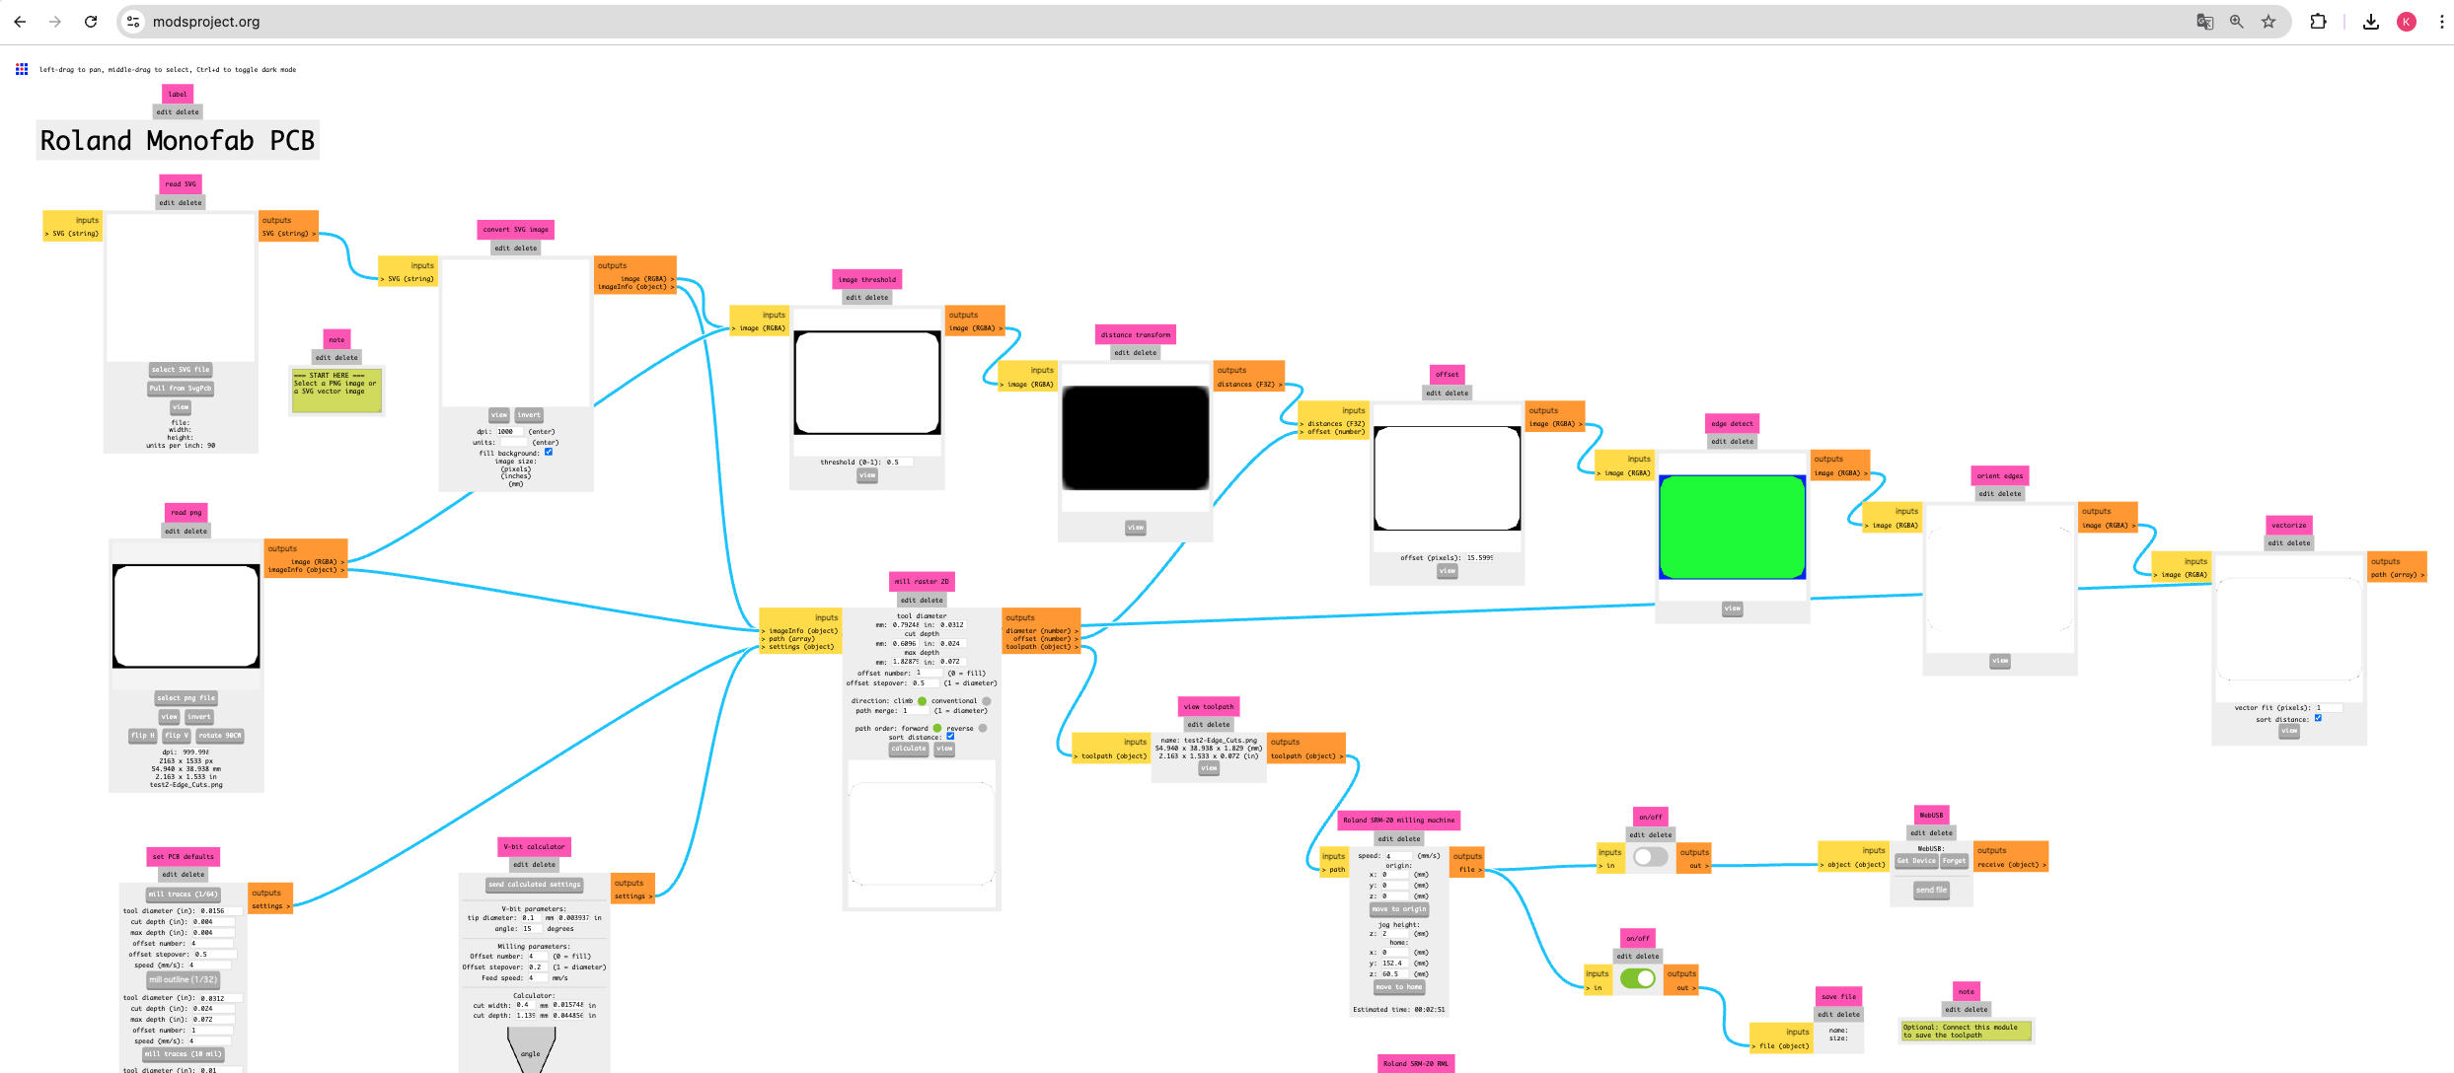This screenshot has height=1073, width=2454.
Task: Open the mill raster 2D module title
Action: [922, 582]
